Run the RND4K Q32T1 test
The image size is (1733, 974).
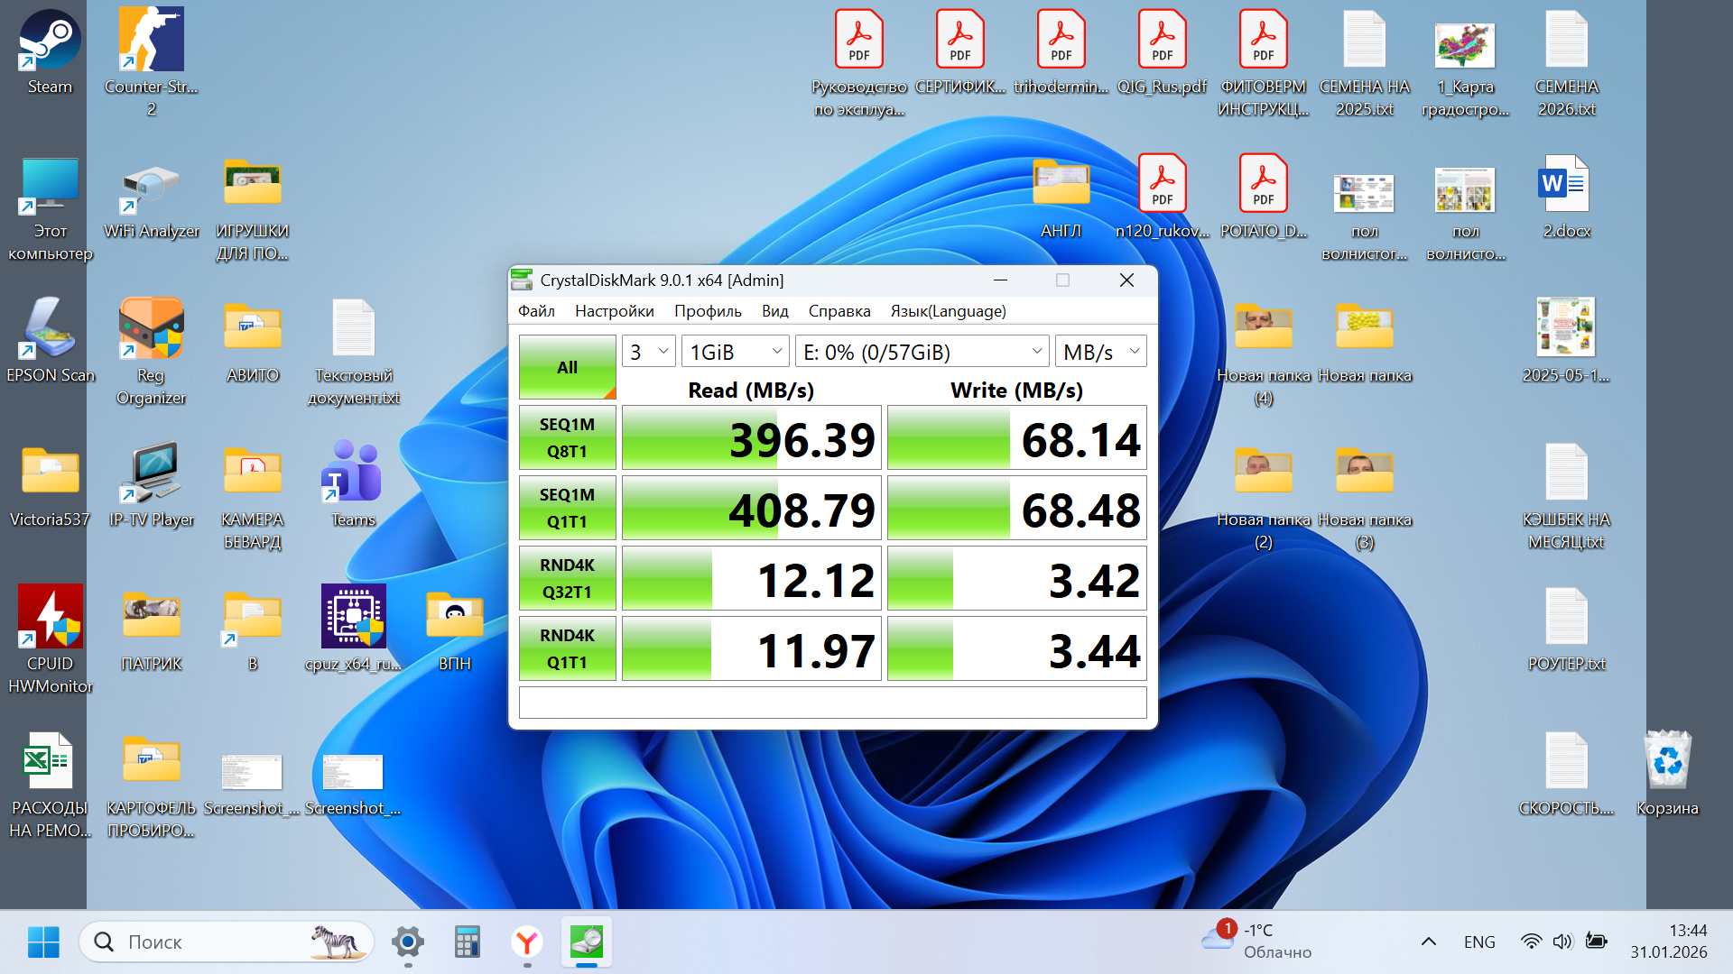(567, 578)
